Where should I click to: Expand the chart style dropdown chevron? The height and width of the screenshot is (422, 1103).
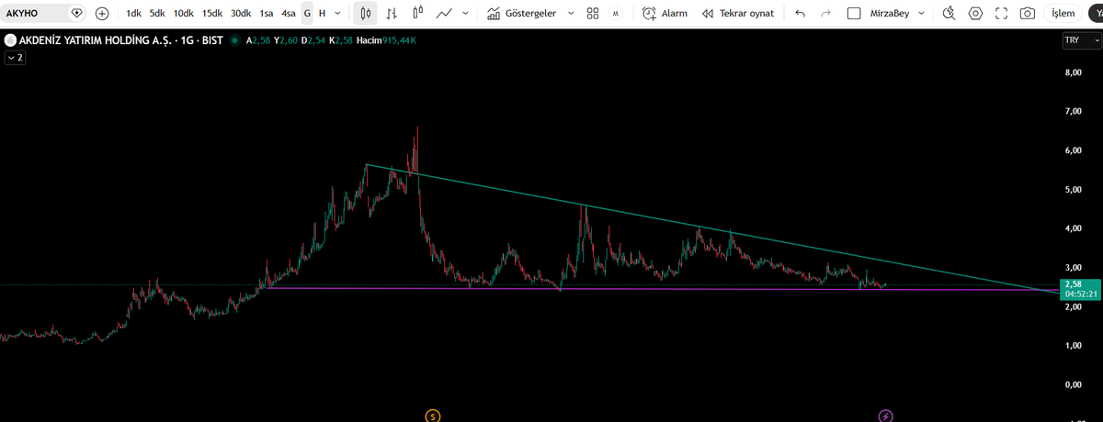pyautogui.click(x=464, y=14)
